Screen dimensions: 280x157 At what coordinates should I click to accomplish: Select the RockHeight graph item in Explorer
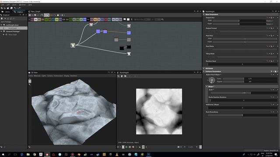click(13, 28)
